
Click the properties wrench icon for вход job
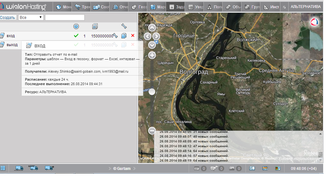click(115, 36)
